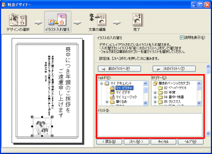The width and height of the screenshot is (212, 154).
Task: Select マイ ミュージック folder
Action: 126,97
